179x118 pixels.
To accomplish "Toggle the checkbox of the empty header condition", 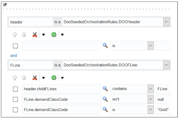I will point(15,46).
